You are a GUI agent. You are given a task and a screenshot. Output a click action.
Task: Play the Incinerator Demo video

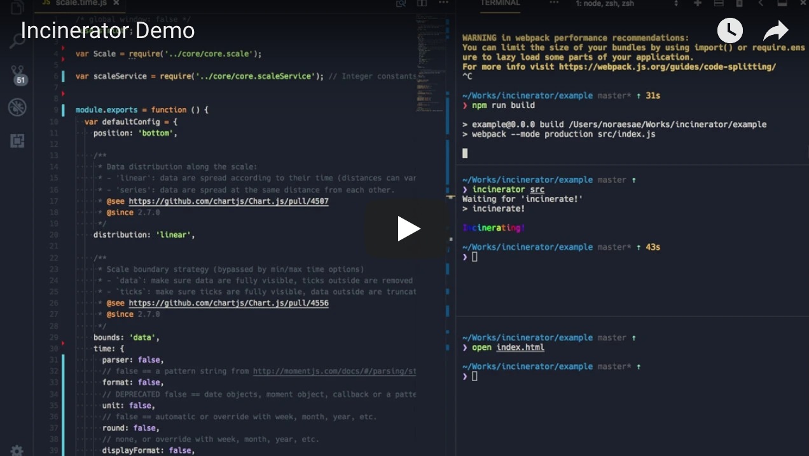[409, 229]
